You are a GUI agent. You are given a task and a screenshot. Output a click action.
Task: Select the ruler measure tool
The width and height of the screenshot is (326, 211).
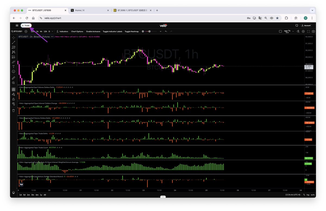click(14, 78)
